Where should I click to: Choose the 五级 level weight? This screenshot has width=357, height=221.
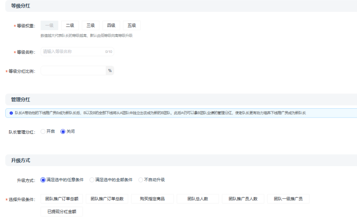point(132,26)
